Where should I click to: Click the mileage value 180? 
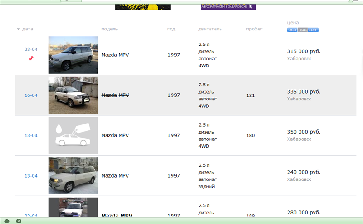tap(250, 136)
